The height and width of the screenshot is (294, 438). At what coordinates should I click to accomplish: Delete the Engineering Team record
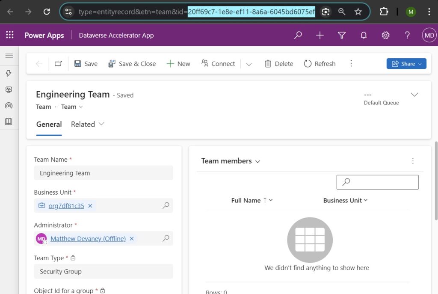[279, 64]
